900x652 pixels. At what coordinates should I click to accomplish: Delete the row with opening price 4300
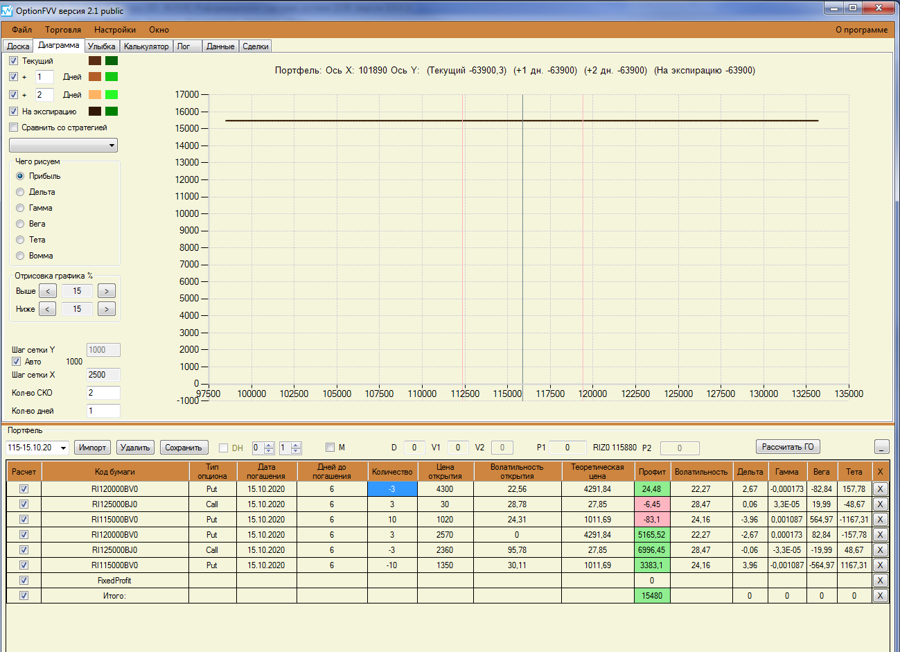pyautogui.click(x=880, y=488)
